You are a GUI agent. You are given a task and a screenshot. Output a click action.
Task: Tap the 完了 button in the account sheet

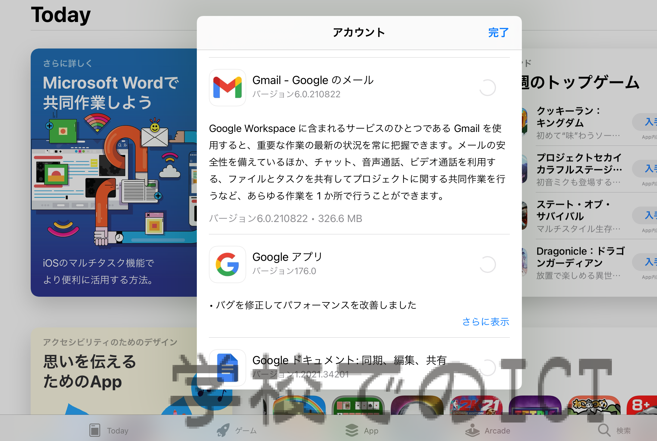click(x=498, y=33)
